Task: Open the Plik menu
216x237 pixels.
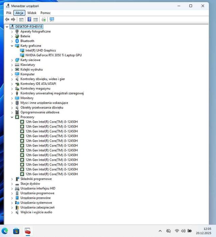Action: coord(9,13)
